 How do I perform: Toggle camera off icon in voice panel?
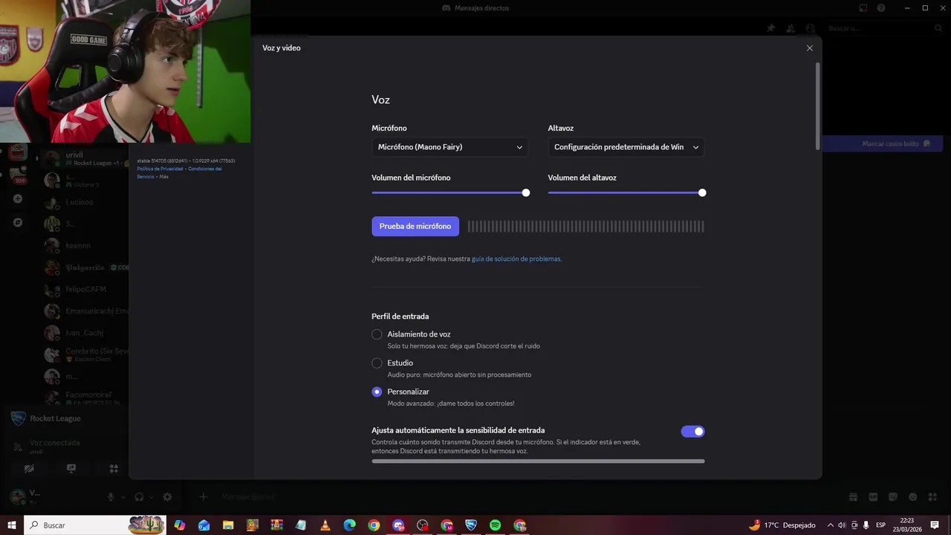(x=29, y=469)
